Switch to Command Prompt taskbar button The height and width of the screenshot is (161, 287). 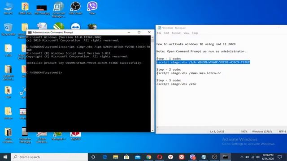click(226, 157)
